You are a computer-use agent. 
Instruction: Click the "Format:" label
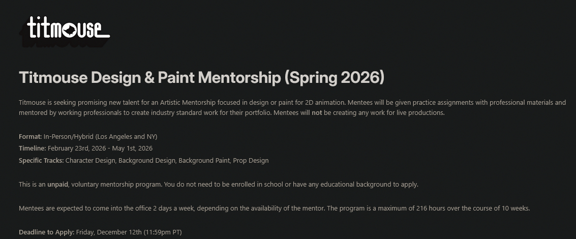pos(31,137)
